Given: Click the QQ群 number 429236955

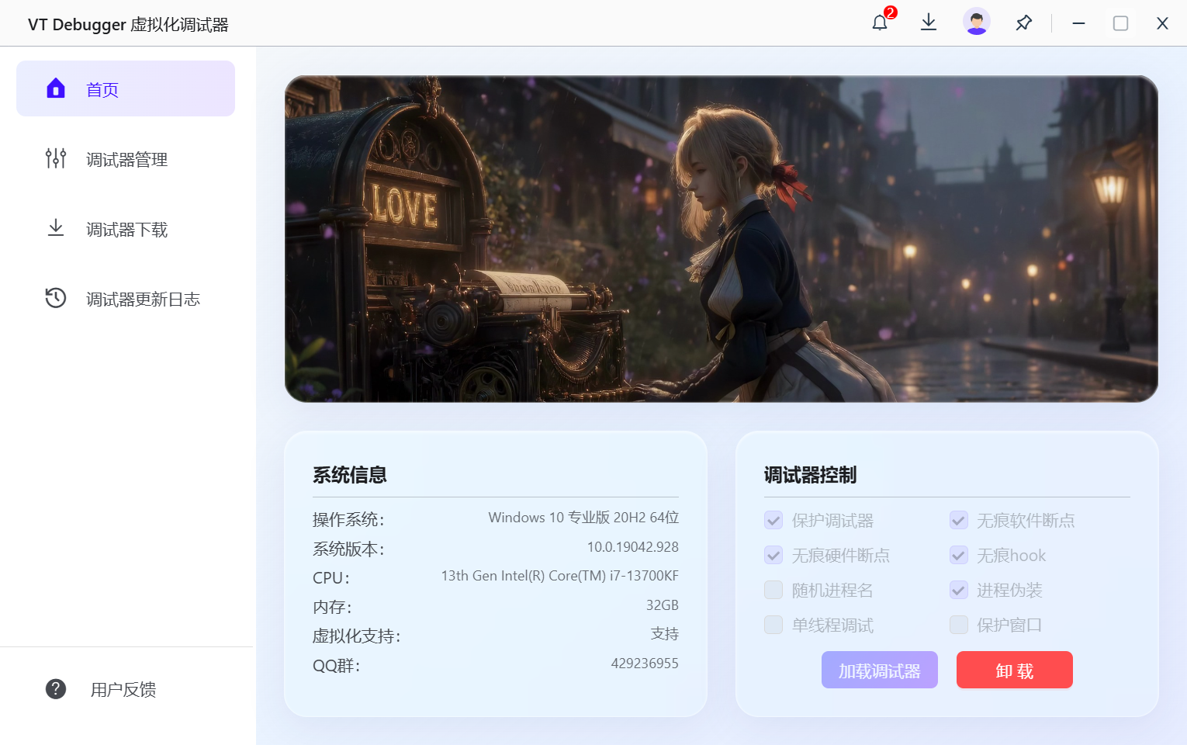Looking at the screenshot, I should pos(645,664).
